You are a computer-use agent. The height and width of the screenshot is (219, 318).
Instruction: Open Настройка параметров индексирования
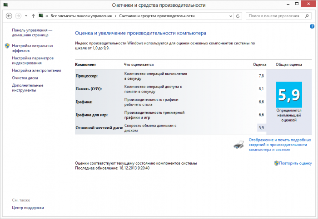tap(33, 60)
